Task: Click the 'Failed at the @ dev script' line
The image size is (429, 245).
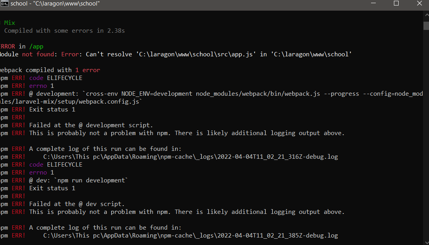Action: (x=62, y=204)
